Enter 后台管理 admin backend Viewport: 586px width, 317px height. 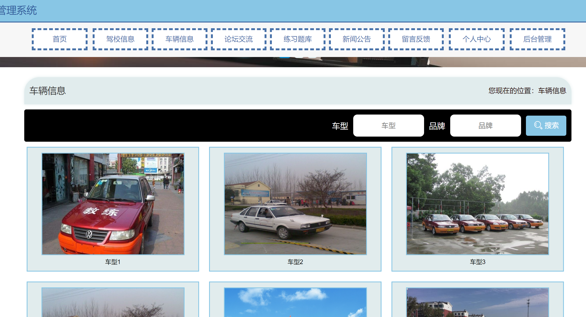(x=537, y=39)
